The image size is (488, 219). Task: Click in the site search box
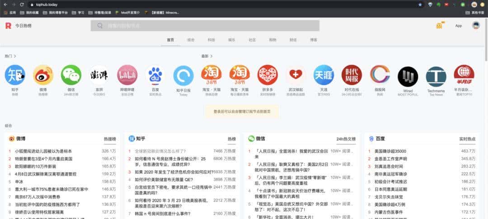point(205,25)
